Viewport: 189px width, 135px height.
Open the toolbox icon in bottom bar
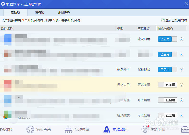point(185,129)
